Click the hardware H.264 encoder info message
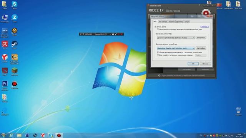This screenshot has width=246, height=138. pyautogui.click(x=181, y=76)
